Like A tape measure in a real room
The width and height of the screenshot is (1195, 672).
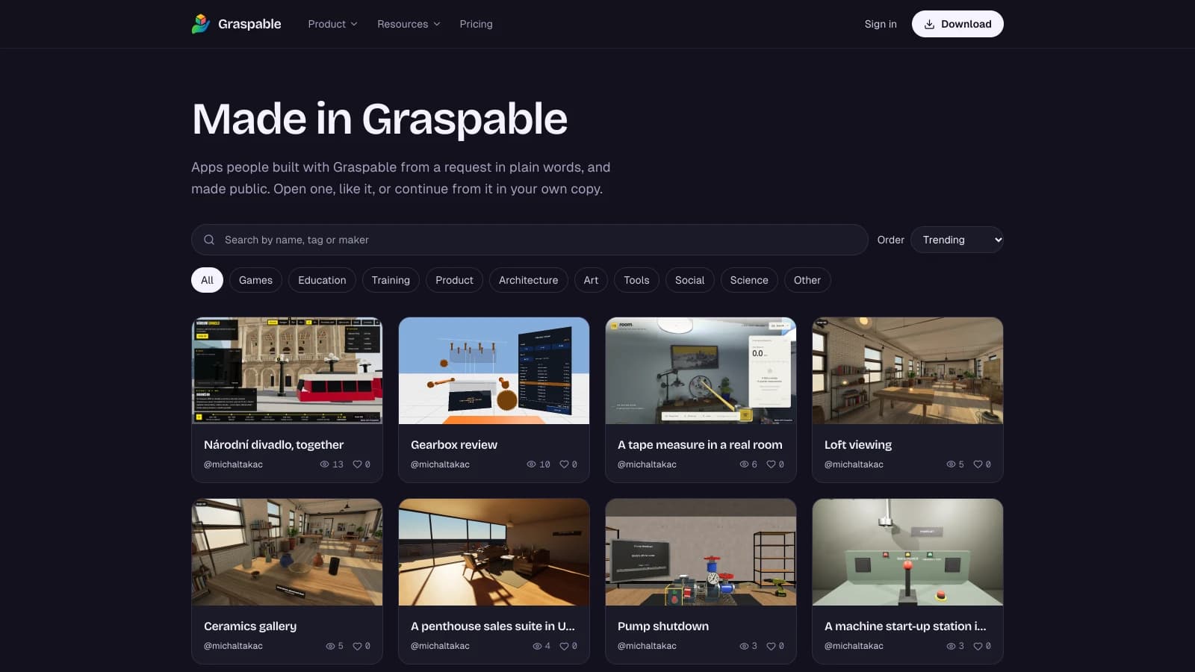tap(771, 464)
